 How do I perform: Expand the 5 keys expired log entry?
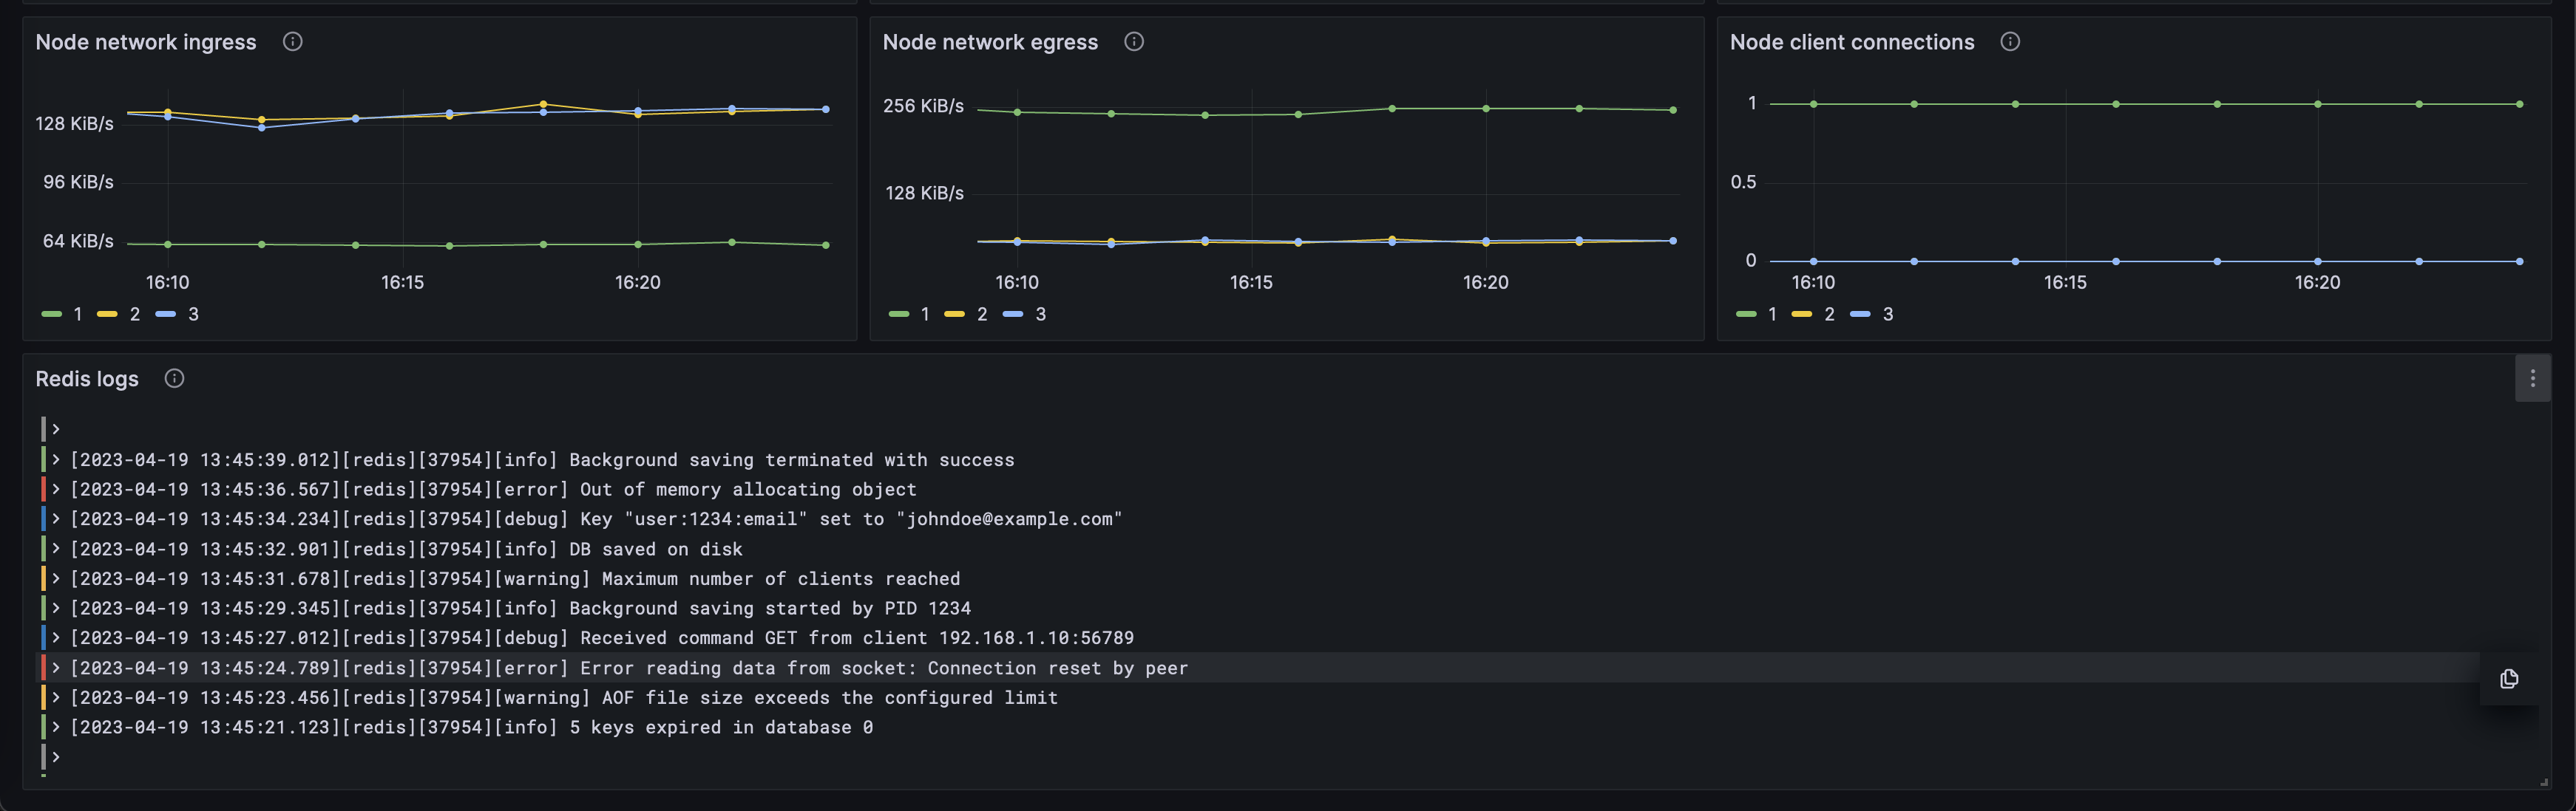[56, 727]
